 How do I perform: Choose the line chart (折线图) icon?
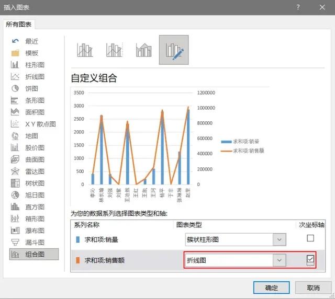pos(15,76)
